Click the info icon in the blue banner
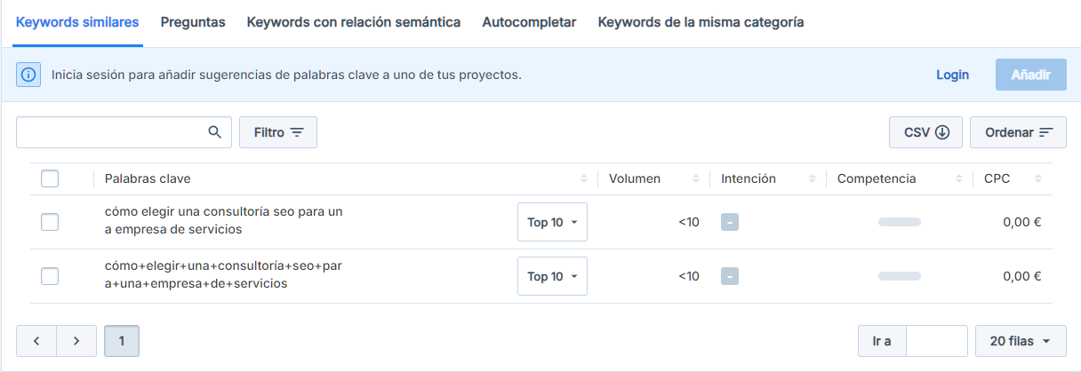This screenshot has height=372, width=1081. (28, 75)
